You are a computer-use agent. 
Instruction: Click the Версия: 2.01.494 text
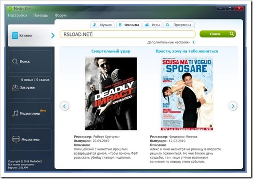coord(18,168)
